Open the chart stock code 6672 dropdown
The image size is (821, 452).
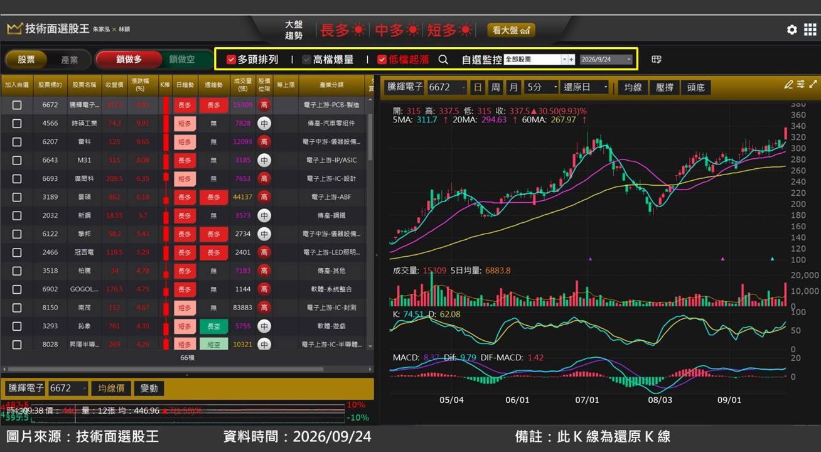click(x=447, y=87)
